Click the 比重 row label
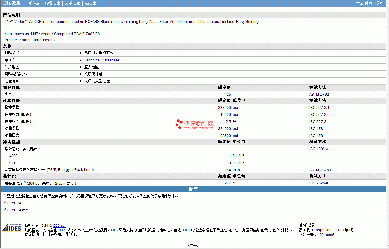 tap(8, 94)
